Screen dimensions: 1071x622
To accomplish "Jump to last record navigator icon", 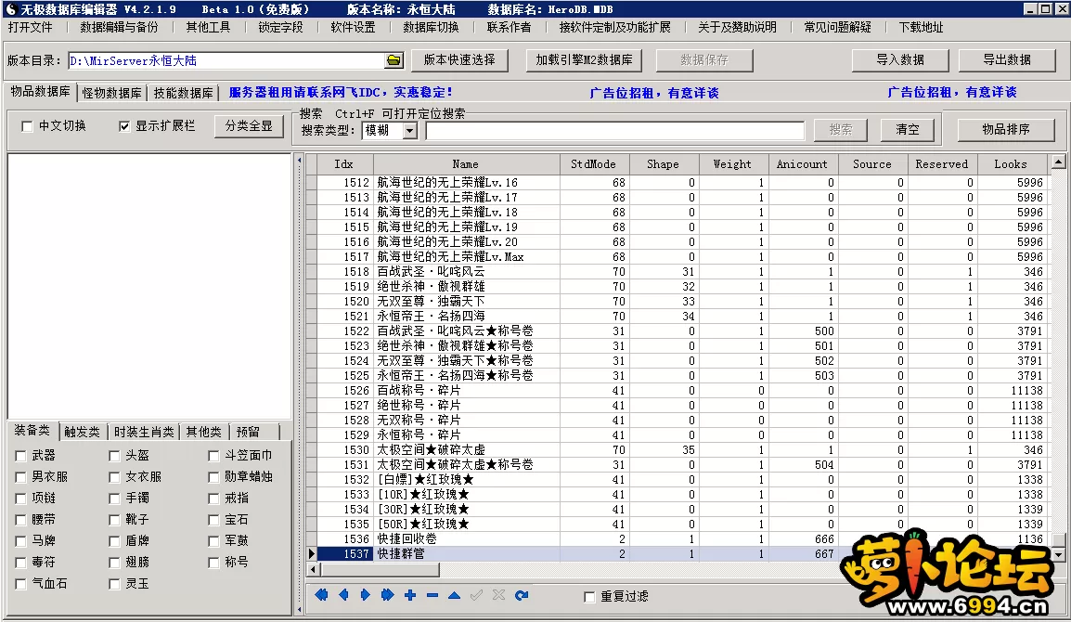I will point(387,595).
